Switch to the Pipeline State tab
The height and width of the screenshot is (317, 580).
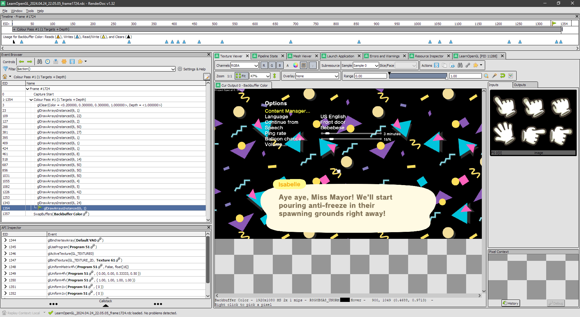click(267, 56)
